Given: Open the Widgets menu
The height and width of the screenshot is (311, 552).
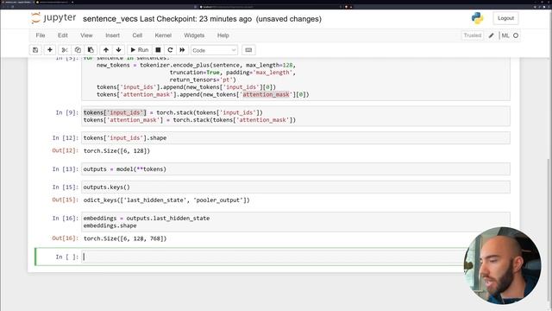Looking at the screenshot, I should point(194,35).
